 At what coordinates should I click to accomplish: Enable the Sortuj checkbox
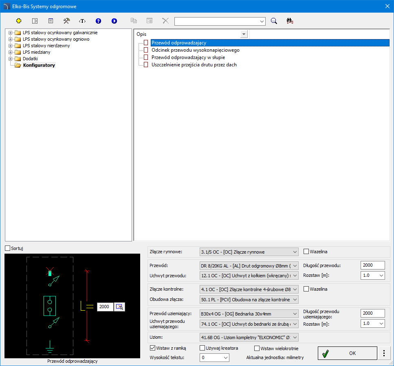point(8,248)
